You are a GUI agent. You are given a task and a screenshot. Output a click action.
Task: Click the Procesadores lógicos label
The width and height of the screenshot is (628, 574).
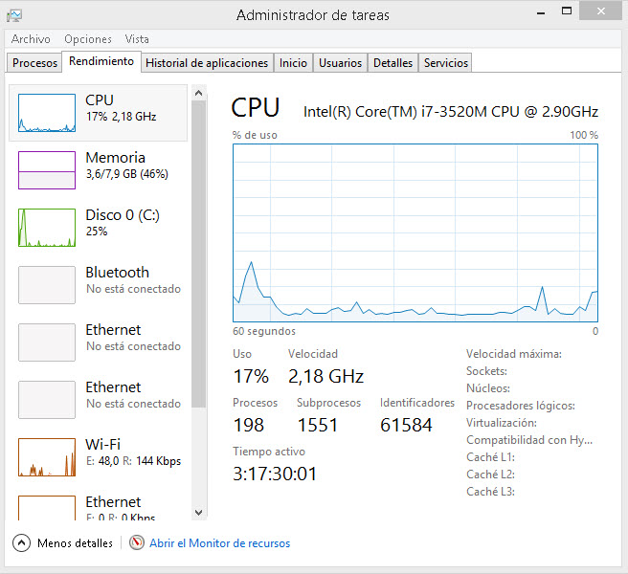tap(521, 406)
